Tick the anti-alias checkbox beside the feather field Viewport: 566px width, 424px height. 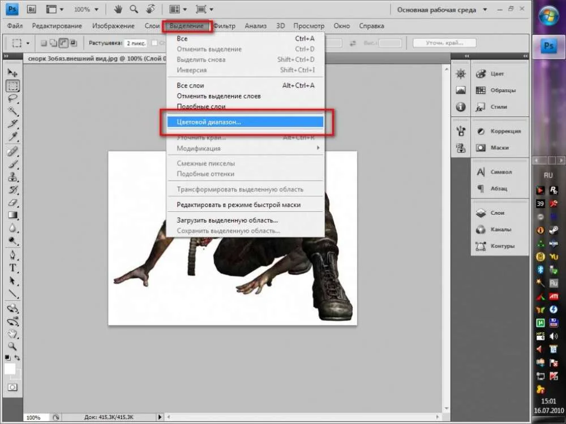(x=155, y=43)
